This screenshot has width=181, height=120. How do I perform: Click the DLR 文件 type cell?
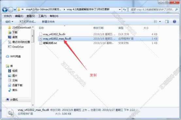tap(123, 34)
